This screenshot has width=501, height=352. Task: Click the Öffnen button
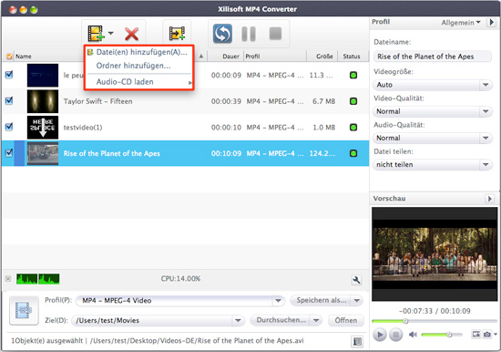[x=346, y=320]
